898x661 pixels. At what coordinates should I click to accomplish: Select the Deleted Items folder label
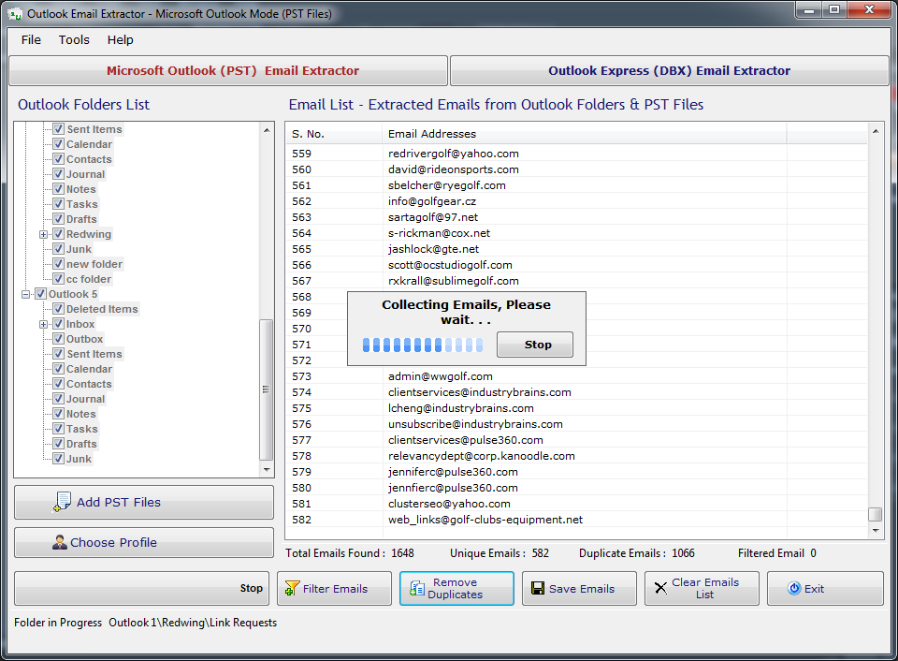click(102, 309)
